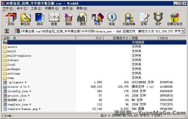This screenshot has height=119, width=188.
Task: Go up one level arrow button
Action: click(x=7, y=31)
